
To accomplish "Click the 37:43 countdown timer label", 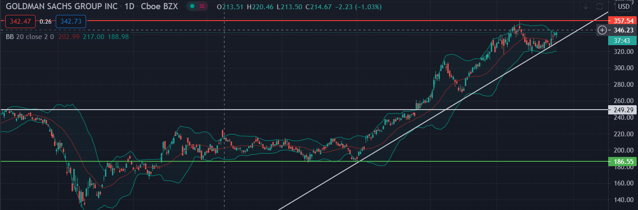I will click(622, 40).
